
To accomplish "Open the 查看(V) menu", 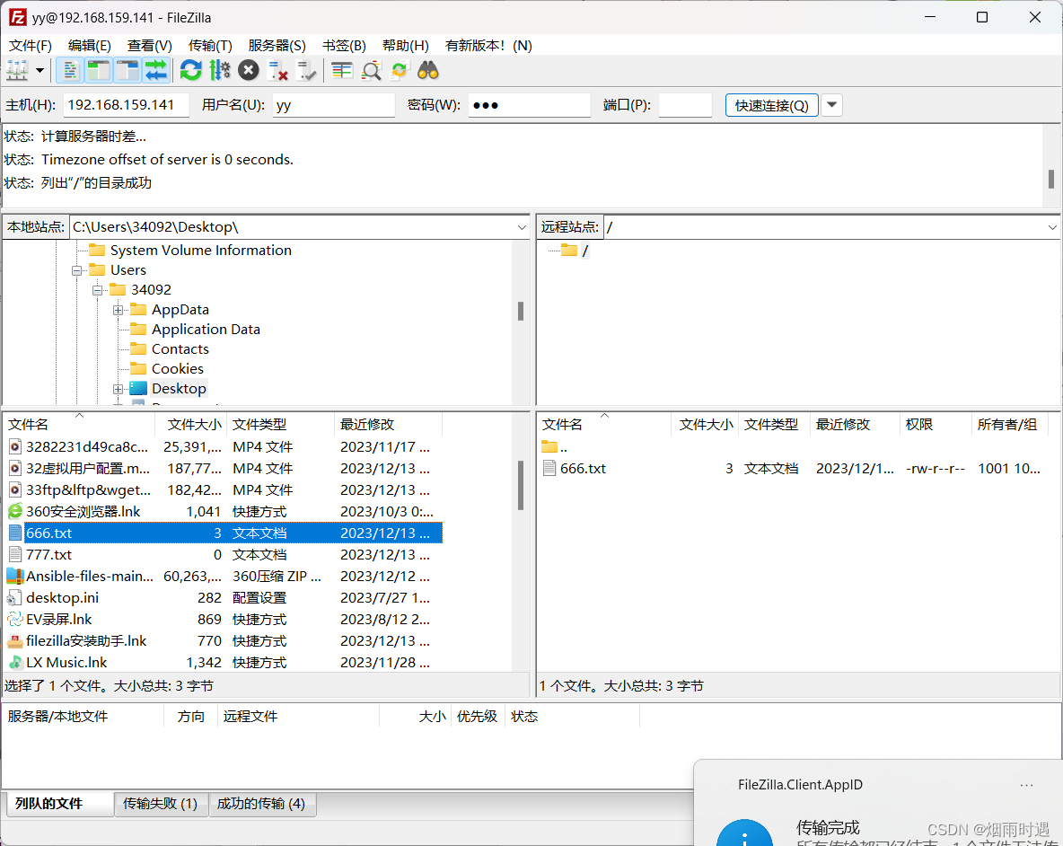I will coord(149,46).
